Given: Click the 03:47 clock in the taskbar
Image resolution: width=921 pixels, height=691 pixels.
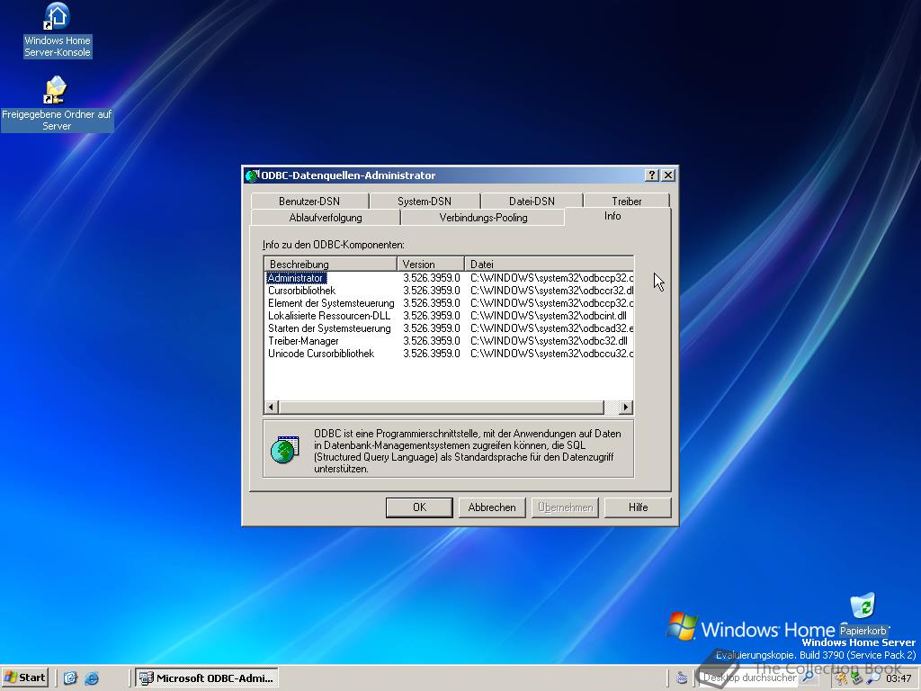Looking at the screenshot, I should [x=899, y=678].
